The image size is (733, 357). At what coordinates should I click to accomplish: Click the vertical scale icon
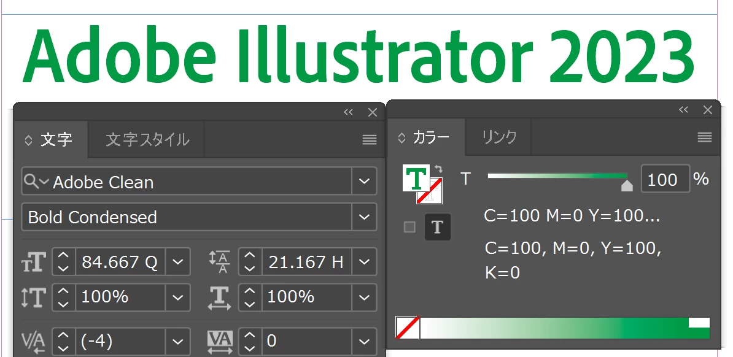[x=34, y=297]
